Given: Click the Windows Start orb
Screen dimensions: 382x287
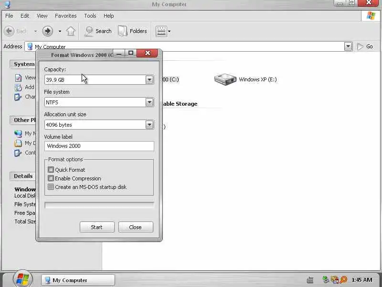Looking at the screenshot, I should tap(22, 279).
